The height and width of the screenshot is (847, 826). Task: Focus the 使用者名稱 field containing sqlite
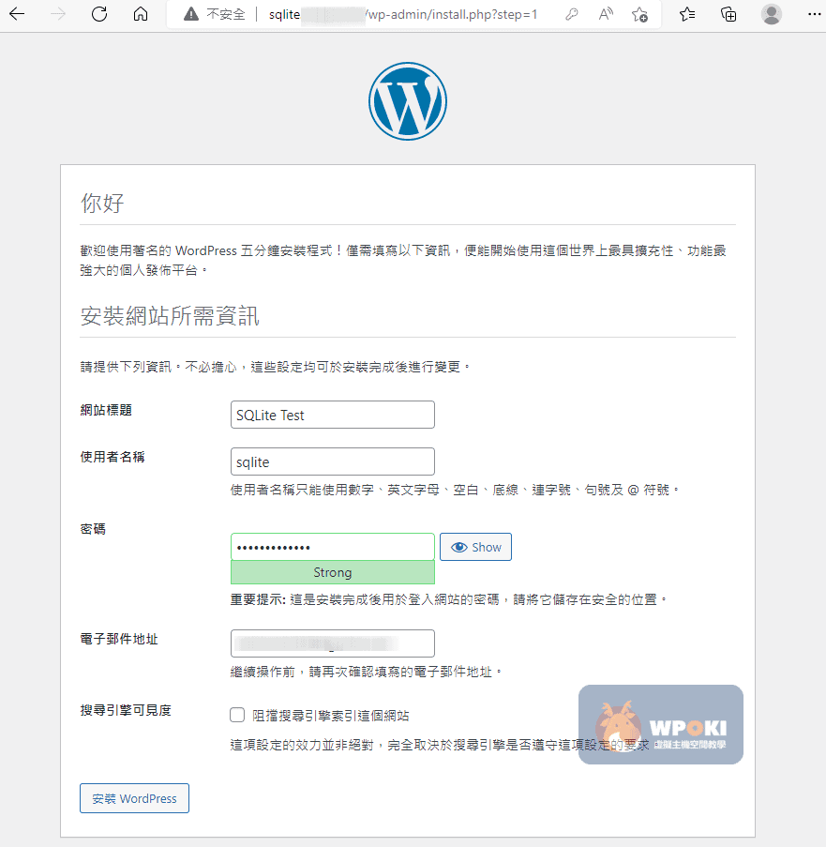pos(333,461)
